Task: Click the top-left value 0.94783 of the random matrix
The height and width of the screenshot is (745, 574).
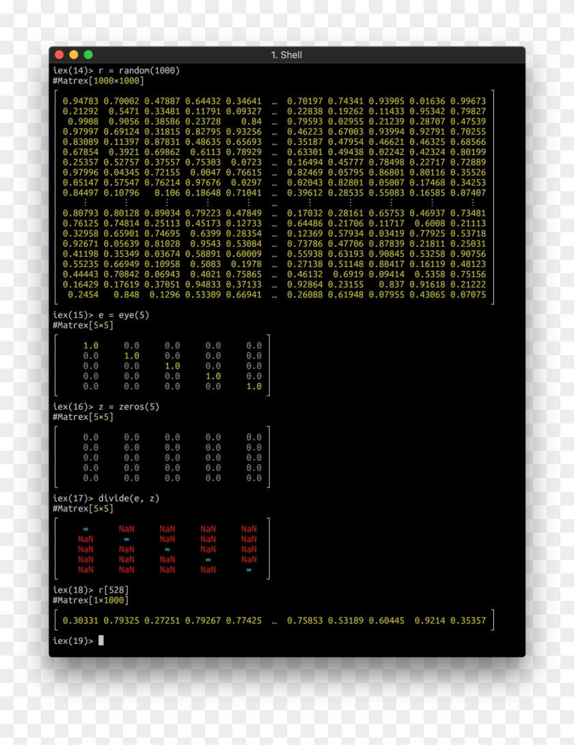Action: click(x=81, y=100)
